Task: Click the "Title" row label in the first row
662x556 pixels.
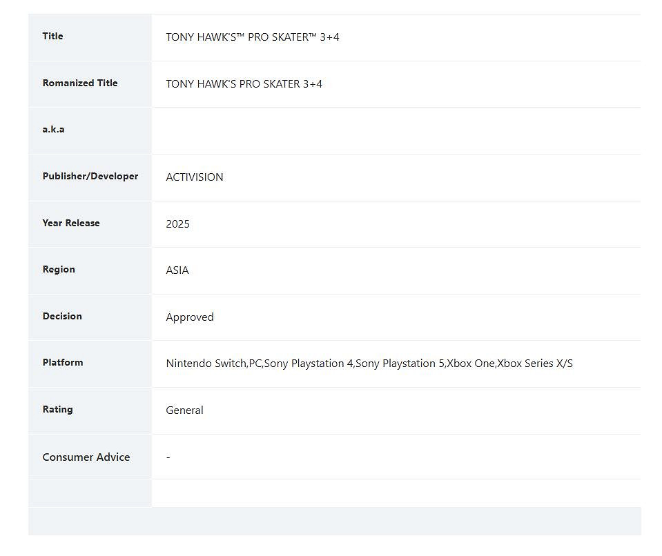Action: [x=52, y=37]
